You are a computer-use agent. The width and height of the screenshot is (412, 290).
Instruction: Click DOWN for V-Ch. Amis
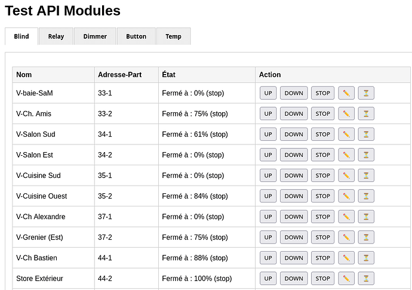[294, 114]
